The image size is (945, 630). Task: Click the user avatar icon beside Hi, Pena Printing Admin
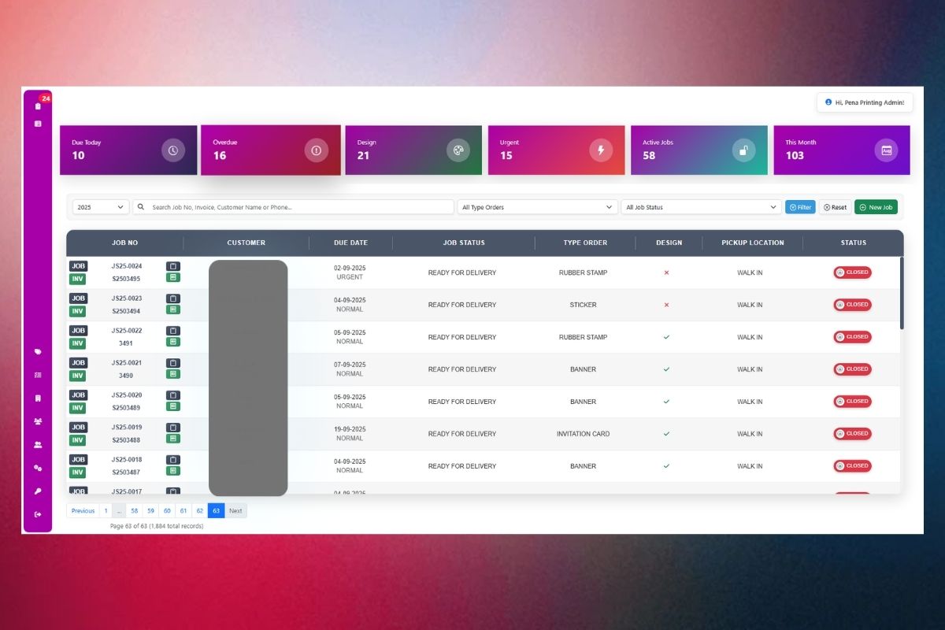(x=828, y=102)
